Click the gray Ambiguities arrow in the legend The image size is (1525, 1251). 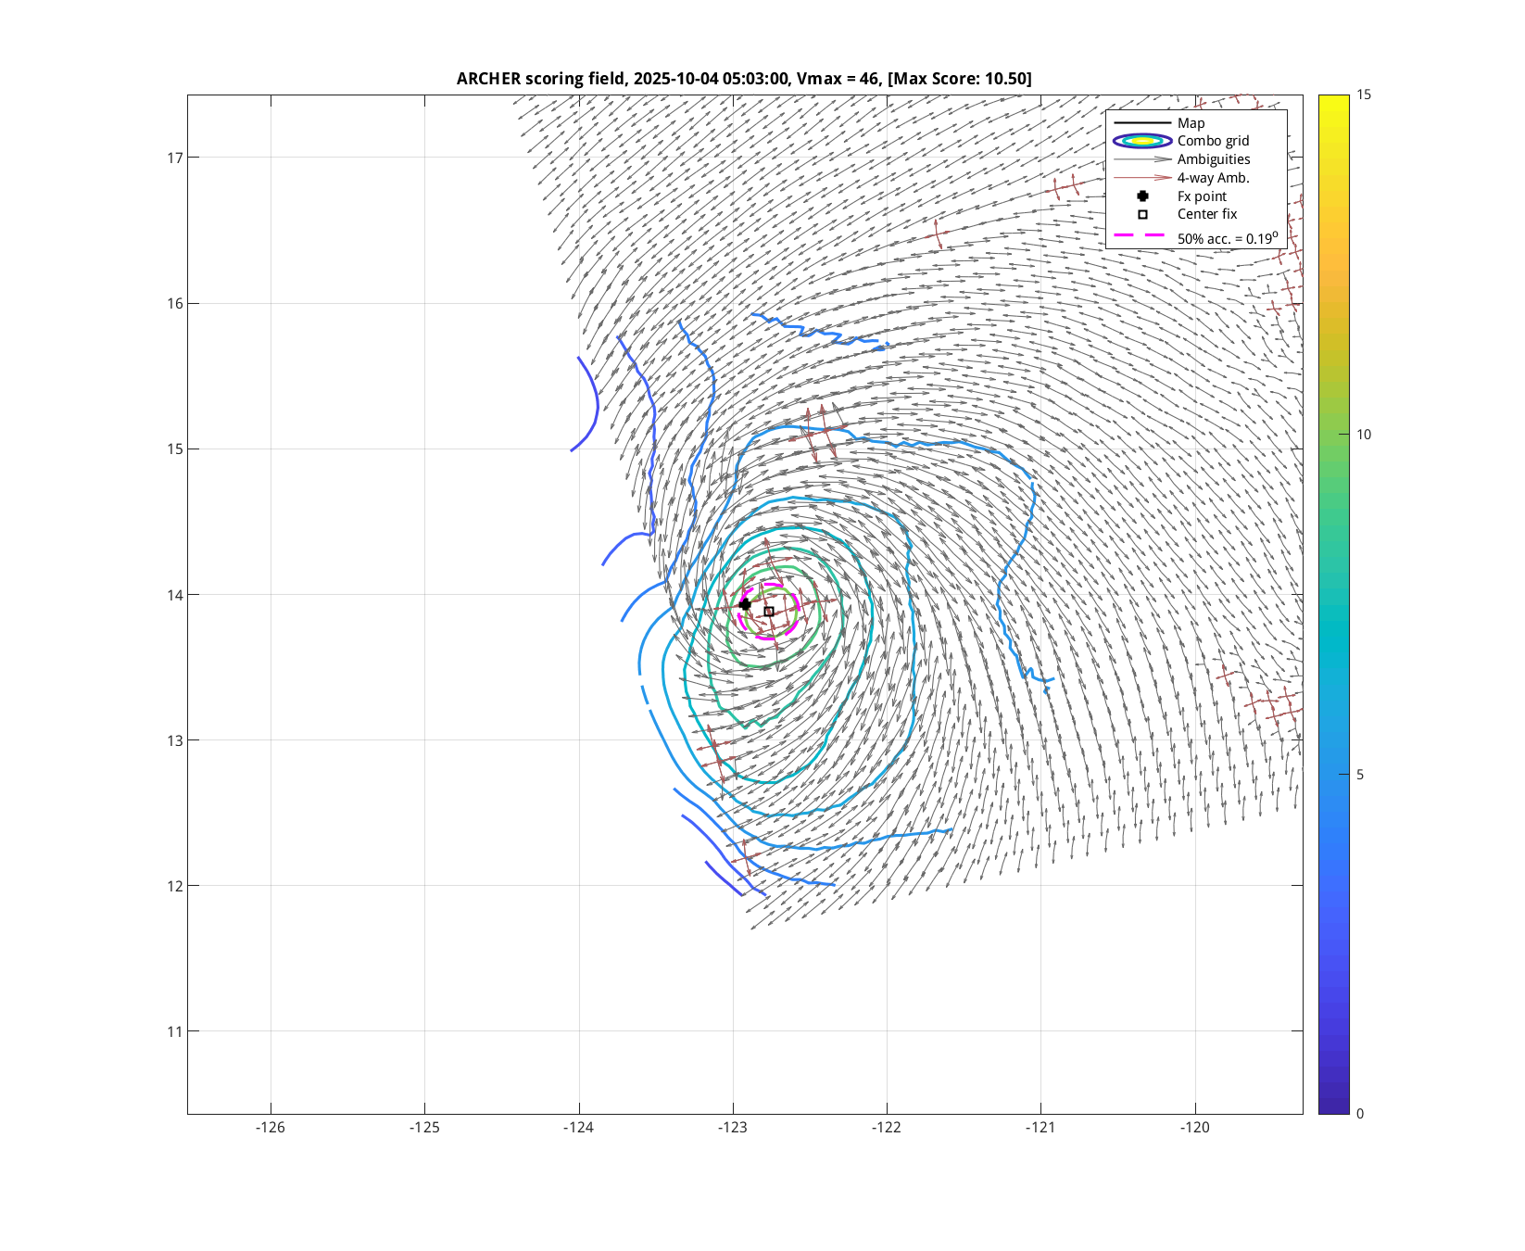click(x=1142, y=159)
